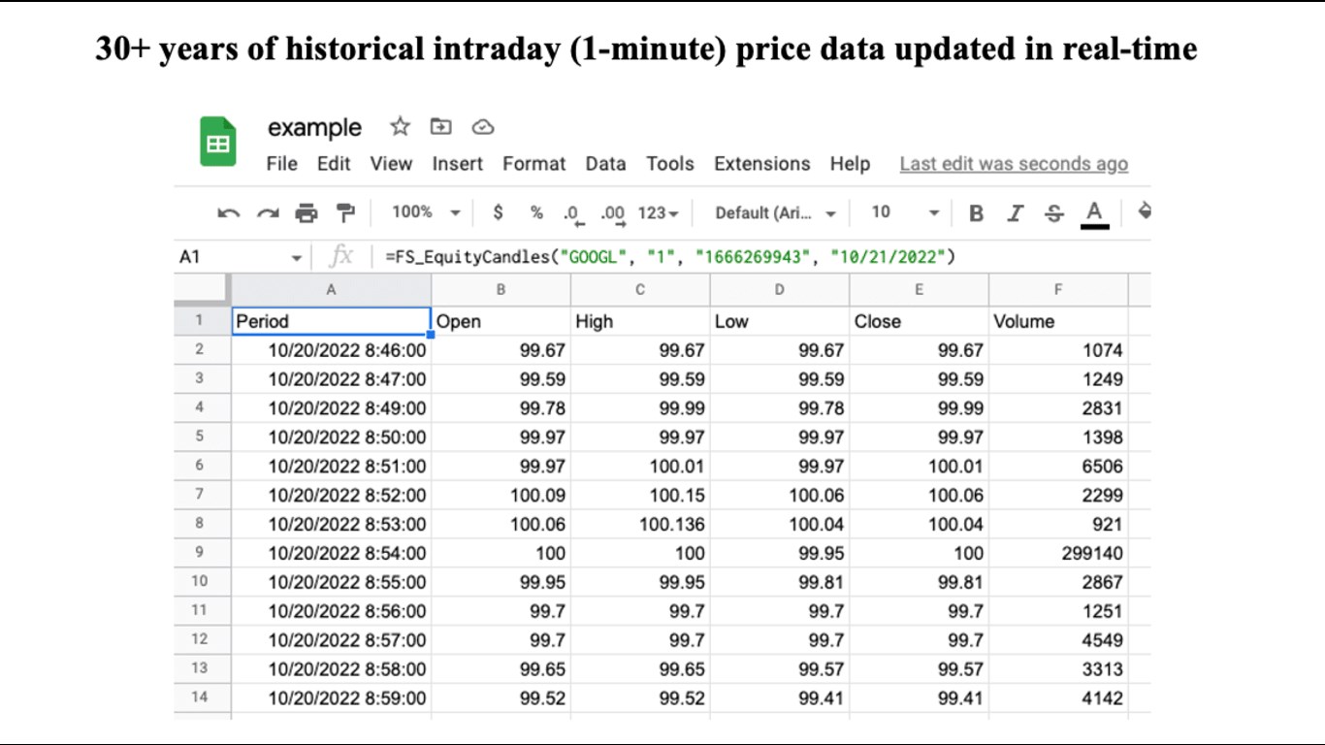Click the Google Sheets home icon
This screenshot has width=1325, height=745.
(218, 143)
